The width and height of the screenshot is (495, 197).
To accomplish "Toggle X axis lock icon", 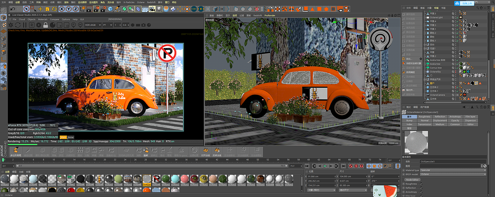I will pos(61,9).
